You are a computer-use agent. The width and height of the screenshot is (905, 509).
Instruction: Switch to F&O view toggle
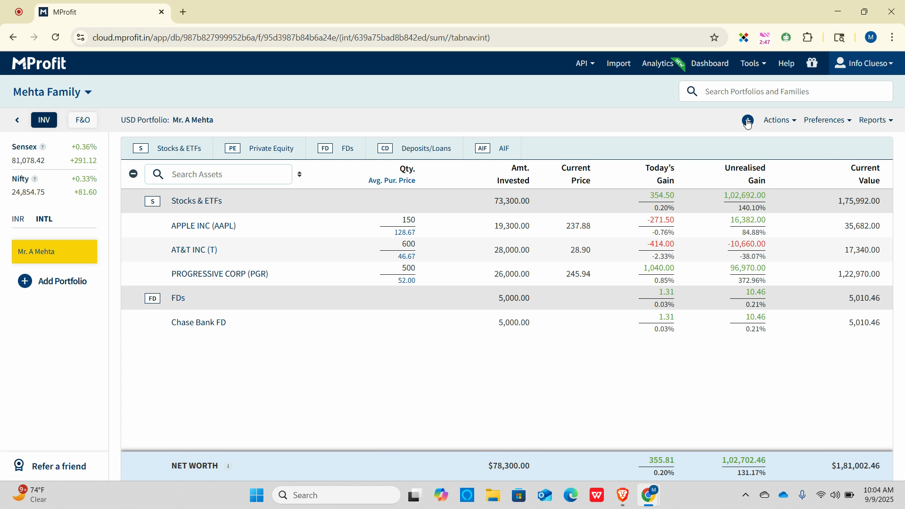(82, 120)
